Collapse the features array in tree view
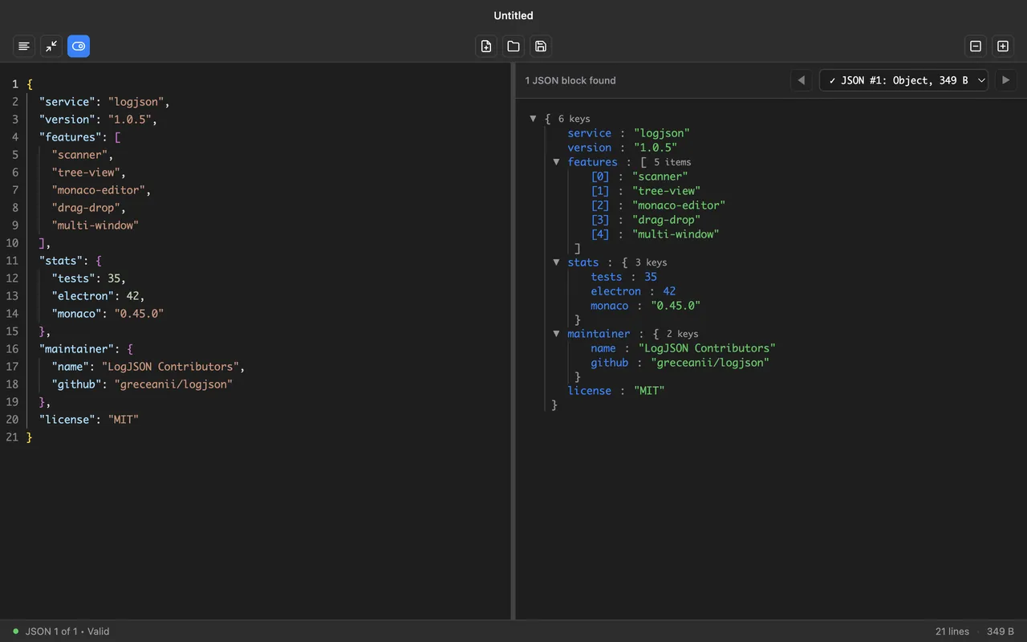 (556, 162)
